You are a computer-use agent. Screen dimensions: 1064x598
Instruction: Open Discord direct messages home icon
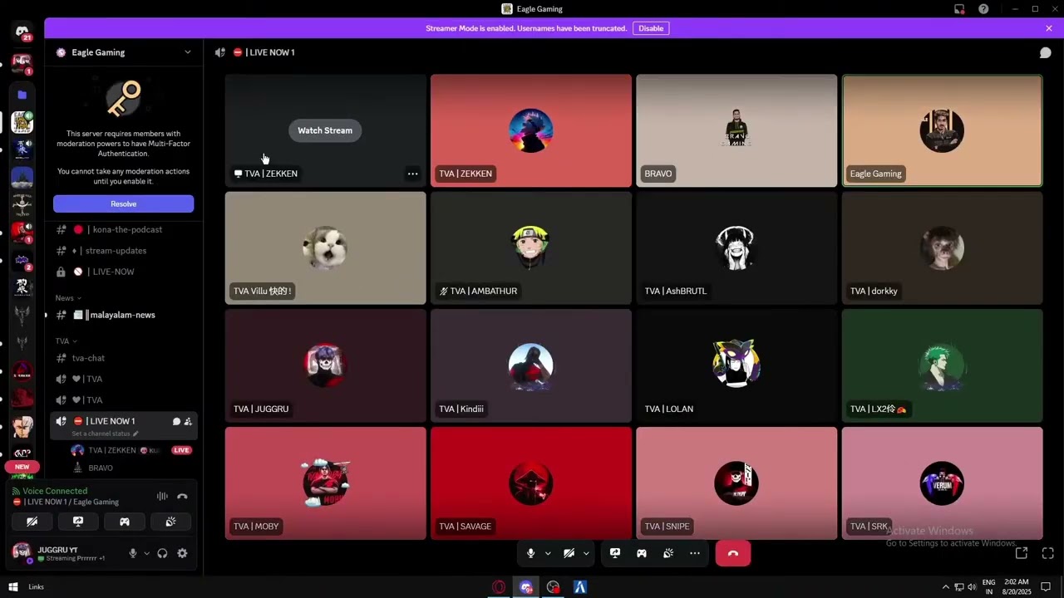click(x=22, y=32)
